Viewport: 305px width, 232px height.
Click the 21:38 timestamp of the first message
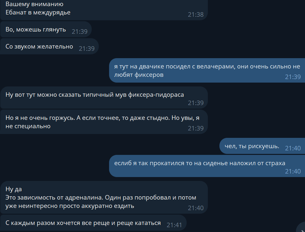point(196,14)
